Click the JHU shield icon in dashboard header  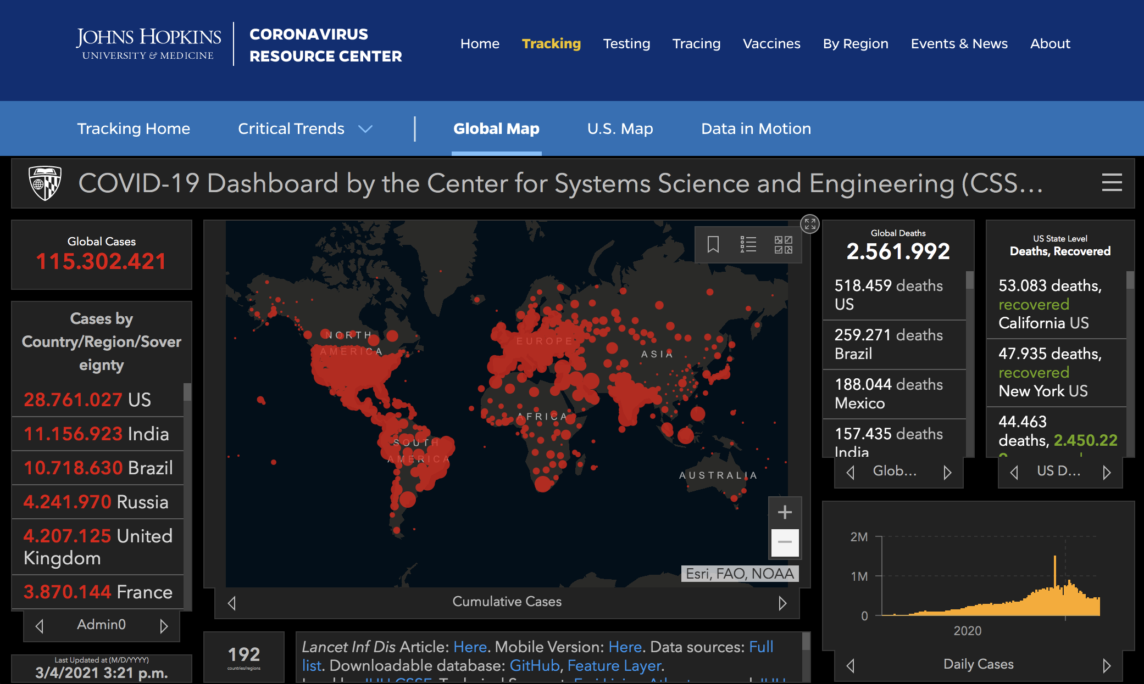click(x=45, y=183)
